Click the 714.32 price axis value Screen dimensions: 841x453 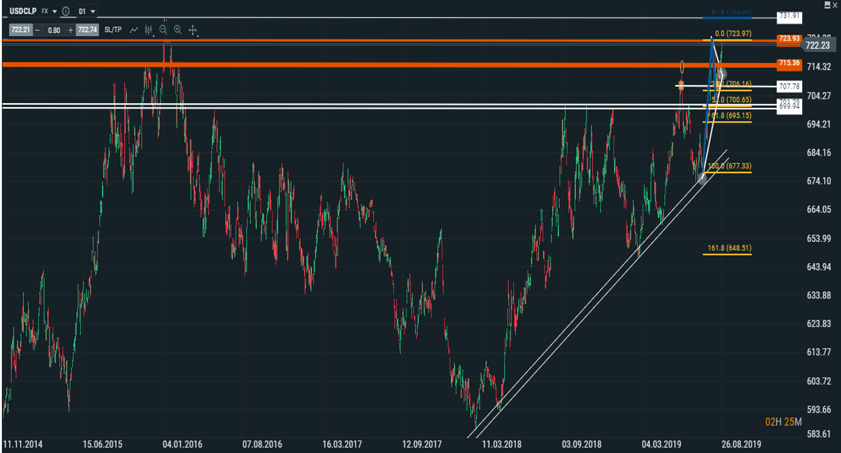(x=818, y=67)
